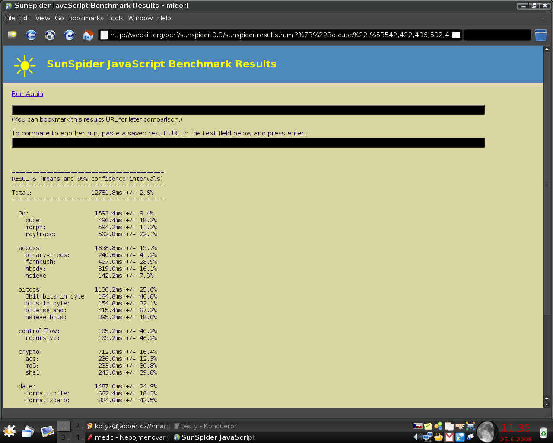The height and width of the screenshot is (443, 553).
Task: Open the Tools menu
Action: [x=115, y=18]
